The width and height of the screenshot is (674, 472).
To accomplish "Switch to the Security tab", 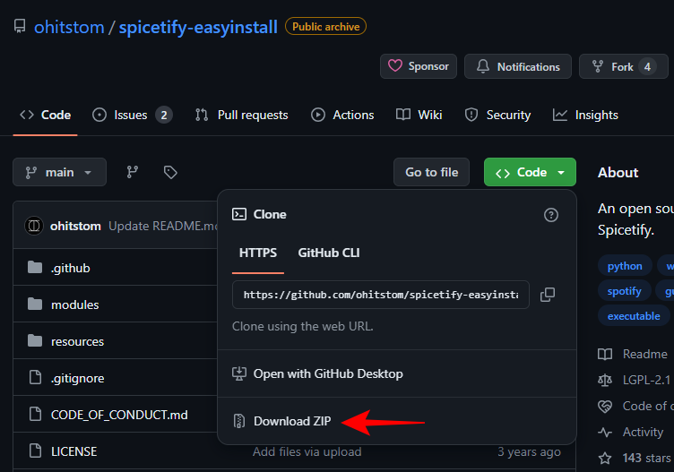I will tap(497, 116).
